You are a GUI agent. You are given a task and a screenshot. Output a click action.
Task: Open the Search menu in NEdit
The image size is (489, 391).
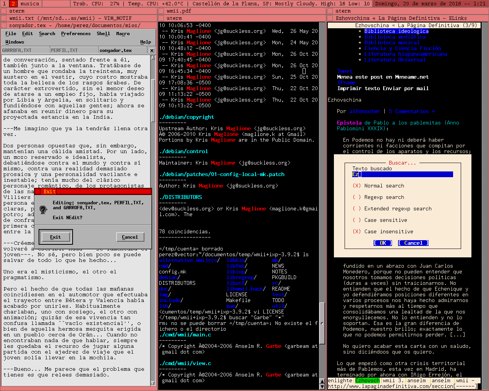47,34
